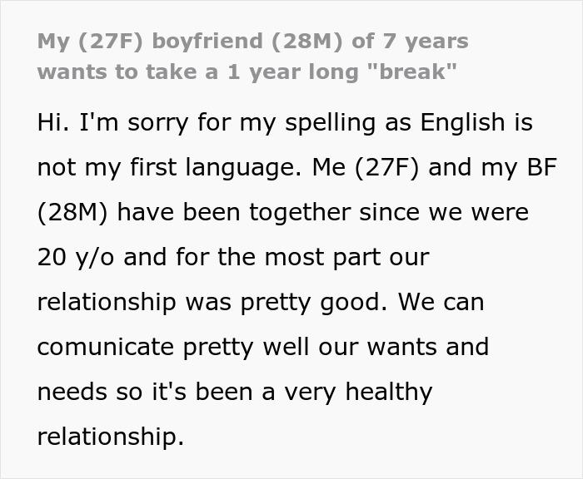
Task: Open the gray post title about a year-long "break"
Action: coord(253,57)
